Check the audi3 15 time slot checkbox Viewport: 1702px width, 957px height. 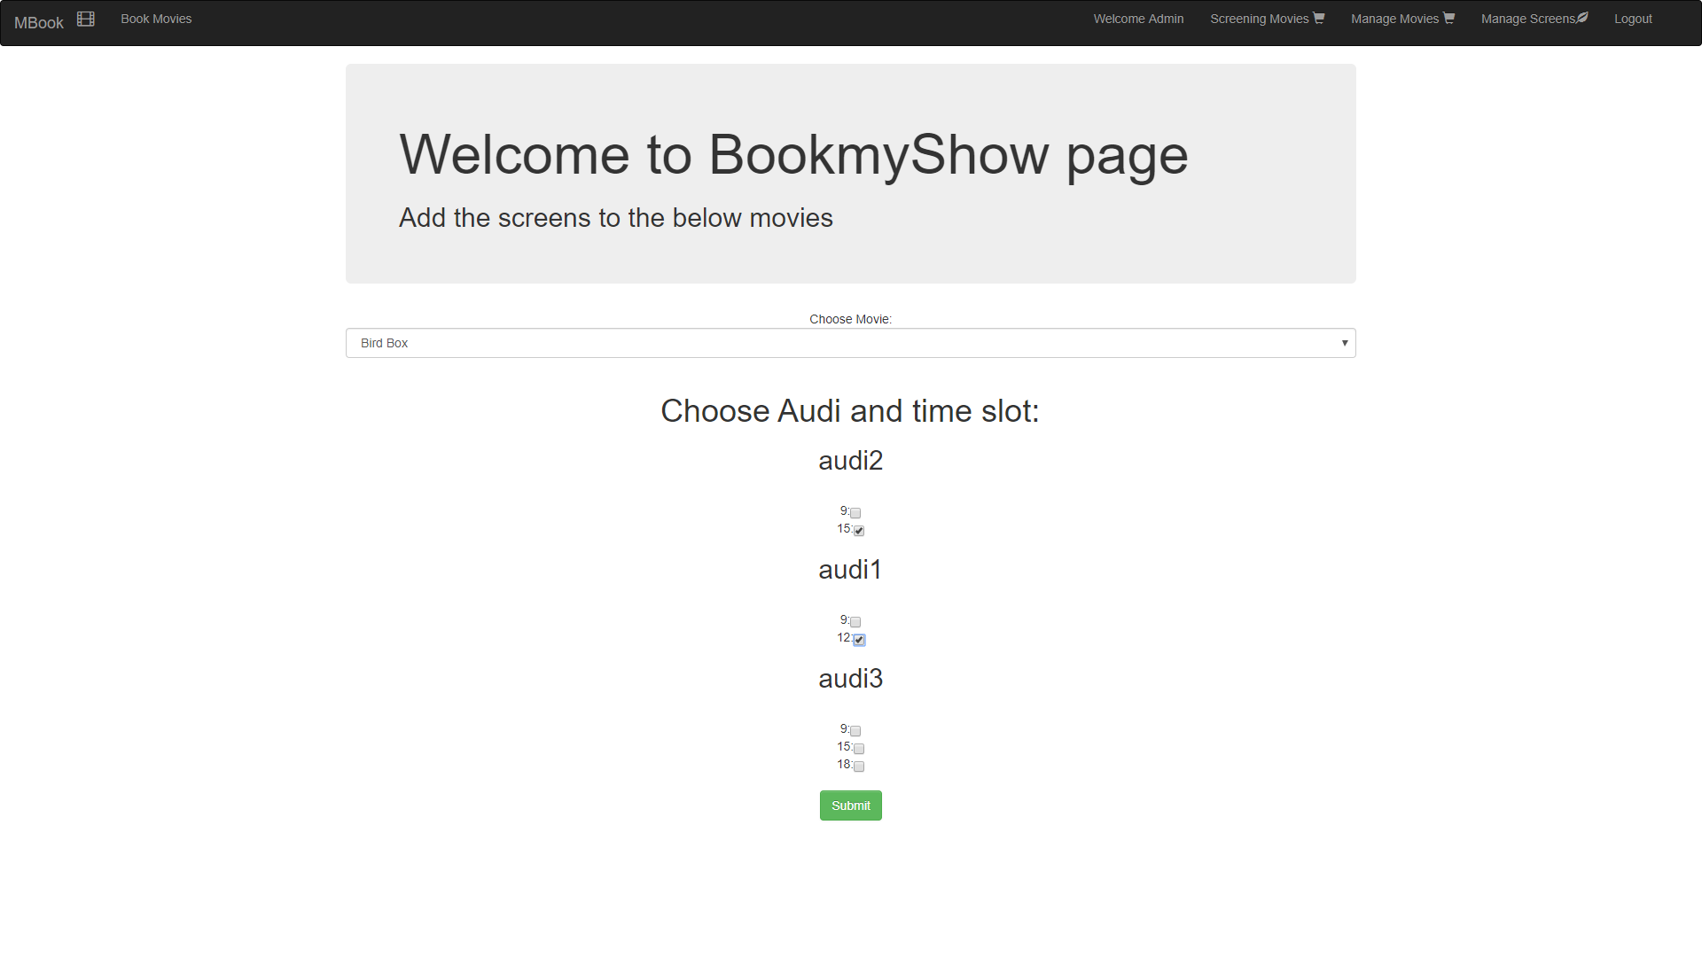(x=859, y=749)
